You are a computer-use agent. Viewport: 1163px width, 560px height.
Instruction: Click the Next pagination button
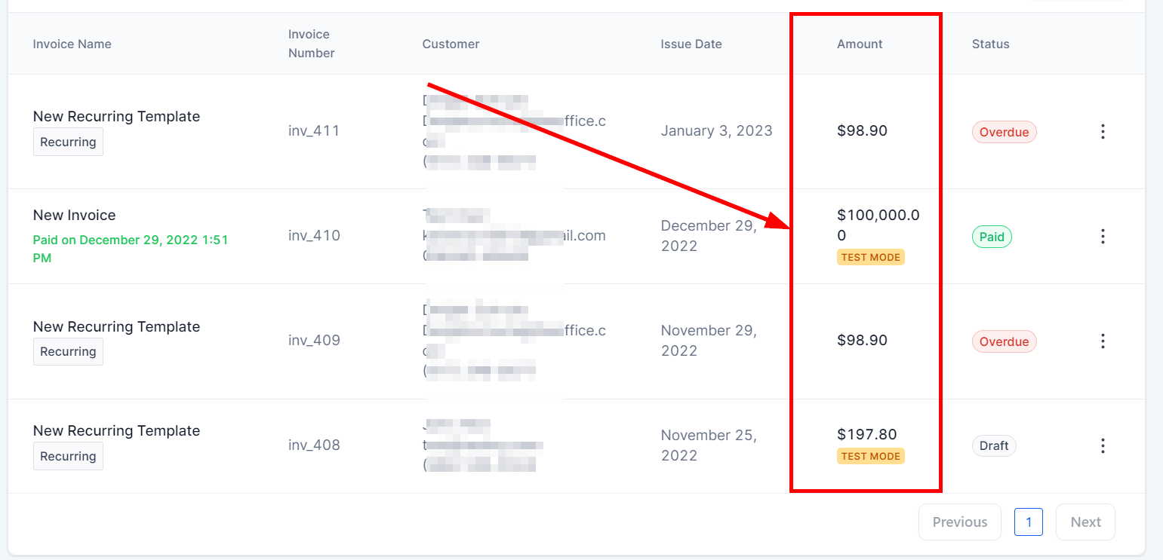click(x=1085, y=522)
